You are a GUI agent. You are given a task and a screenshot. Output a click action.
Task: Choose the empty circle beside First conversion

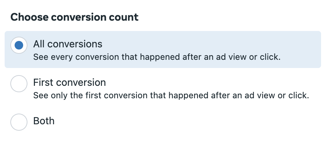pyautogui.click(x=19, y=84)
